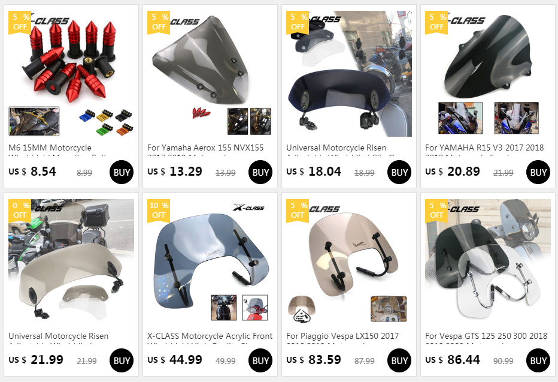Open the For Vespa GTS 125 250 300 link
The image size is (558, 382).
[486, 336]
